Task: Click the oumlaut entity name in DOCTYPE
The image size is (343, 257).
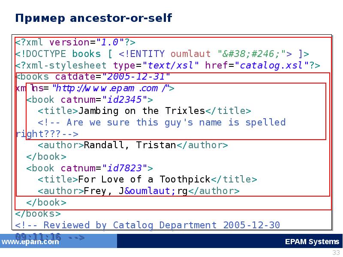Action: 190,54
